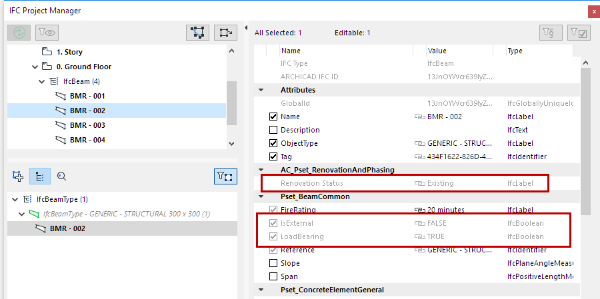Click the story icon beside 0. Ground Floor

[47, 67]
